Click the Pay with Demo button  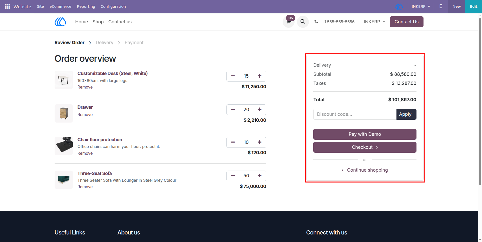[x=365, y=134]
